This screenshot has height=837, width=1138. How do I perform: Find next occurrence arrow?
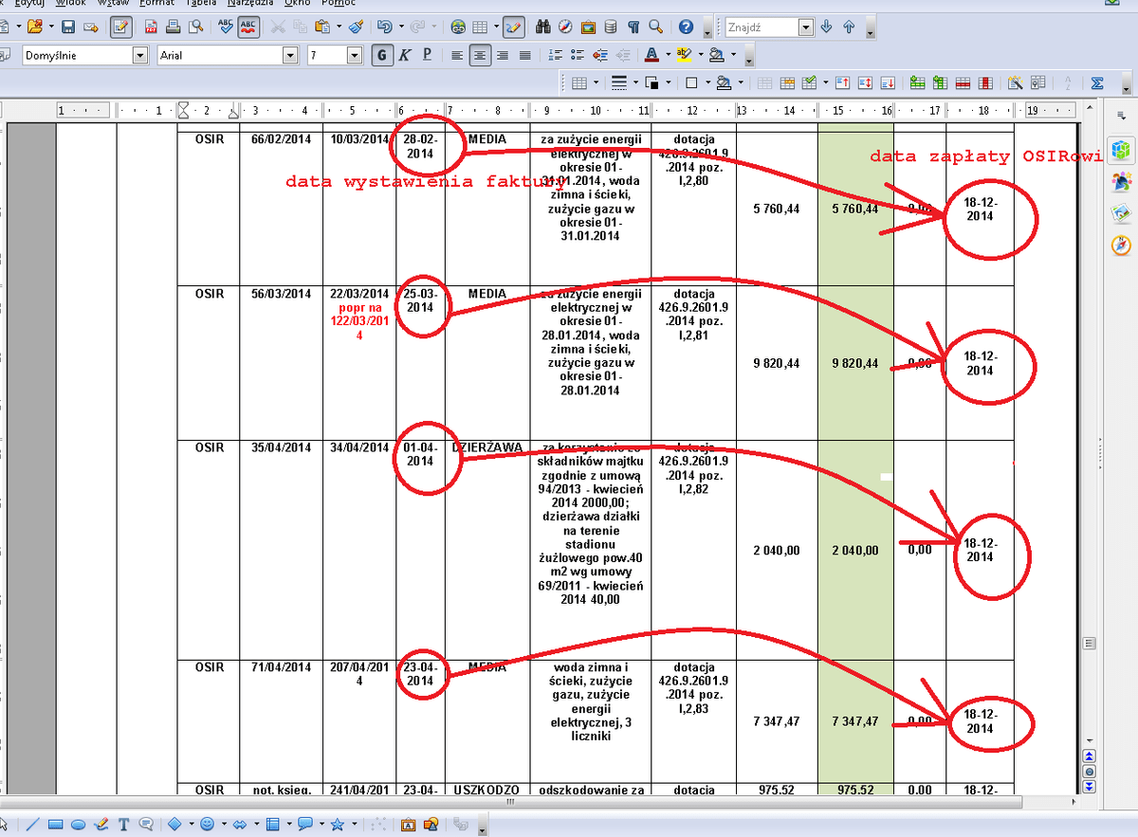[827, 27]
